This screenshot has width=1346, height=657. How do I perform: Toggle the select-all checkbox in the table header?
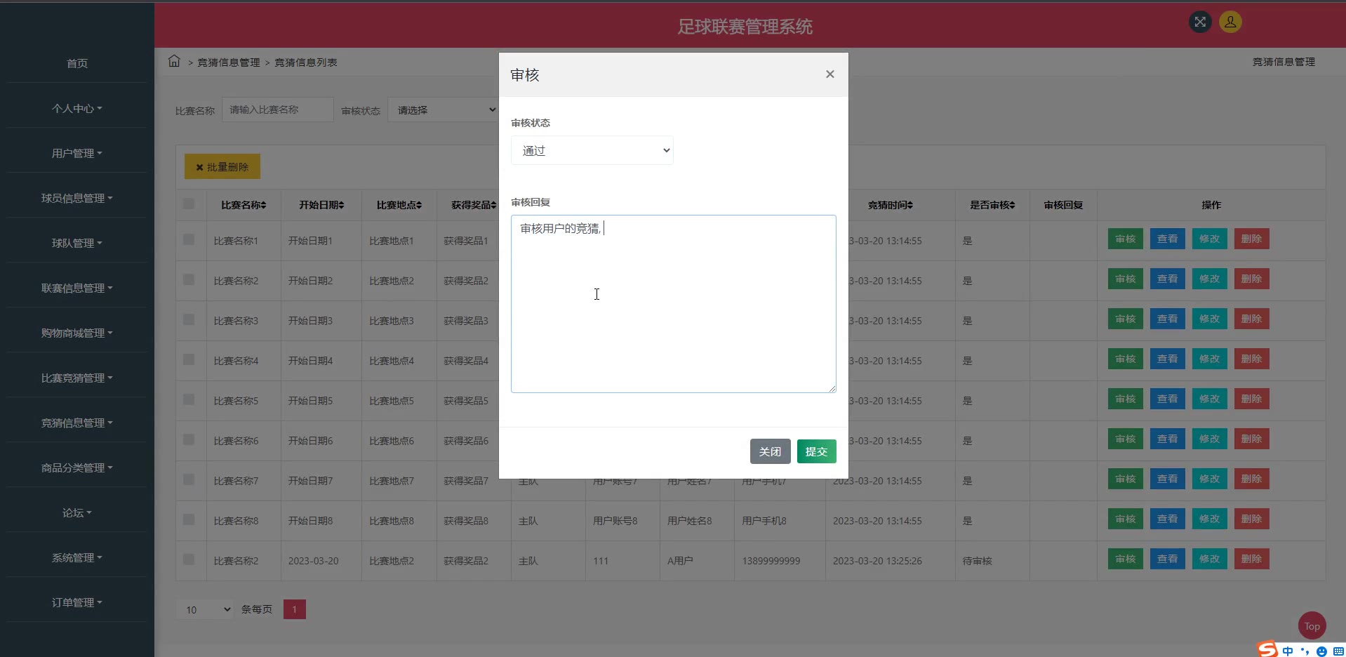point(189,204)
